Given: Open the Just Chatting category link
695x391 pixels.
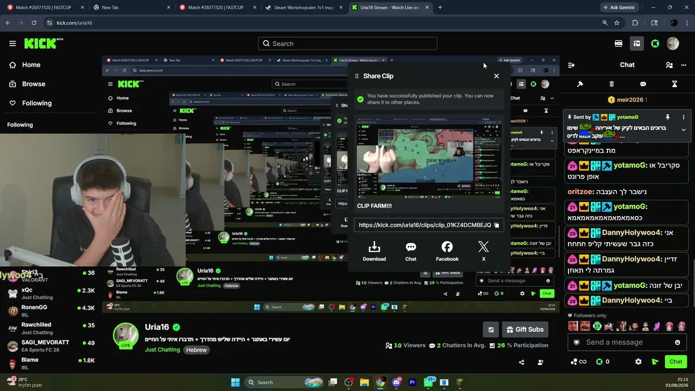Looking at the screenshot, I should click(162, 350).
